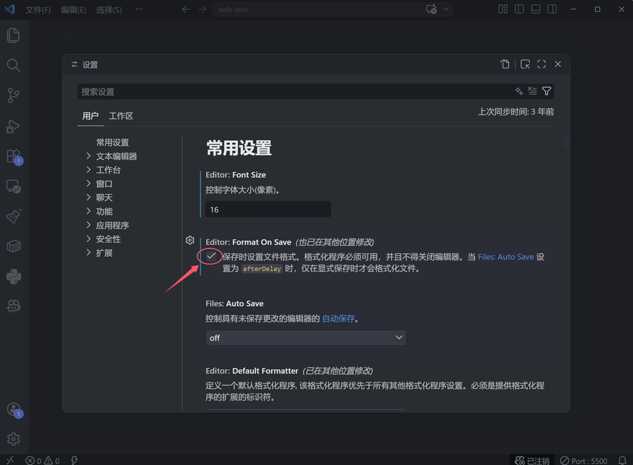
Task: Open the 选择(S) menu
Action: [109, 10]
